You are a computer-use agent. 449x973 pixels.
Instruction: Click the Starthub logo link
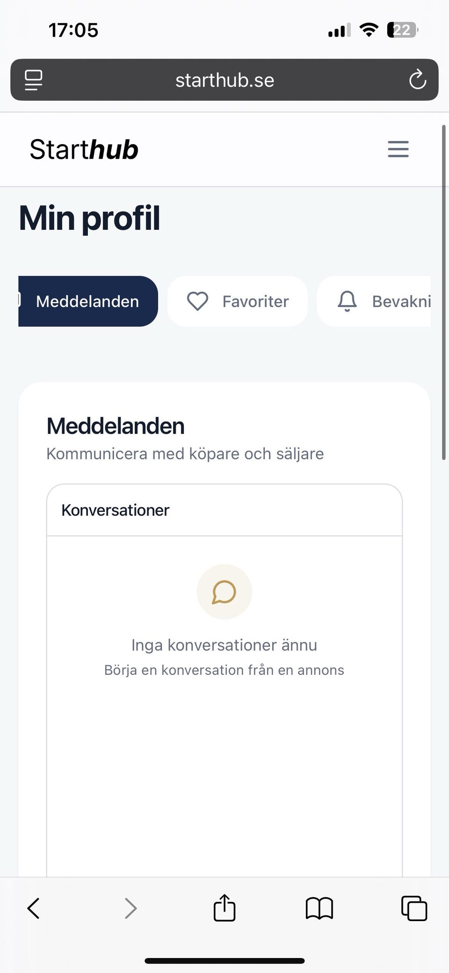pos(84,150)
